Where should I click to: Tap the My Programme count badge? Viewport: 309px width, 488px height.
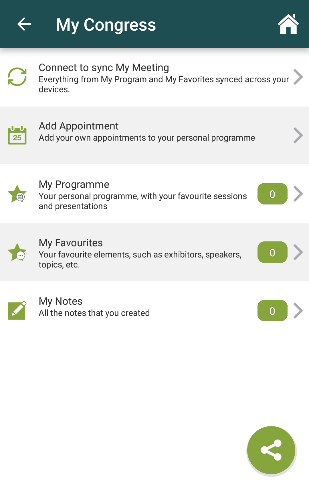[272, 194]
